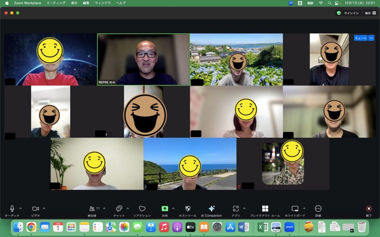
Task: Open Google Chrome from the Dock
Action: pos(31,227)
